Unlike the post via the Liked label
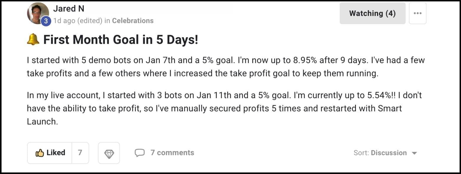Screen dimensions: 461x174 click(56, 153)
